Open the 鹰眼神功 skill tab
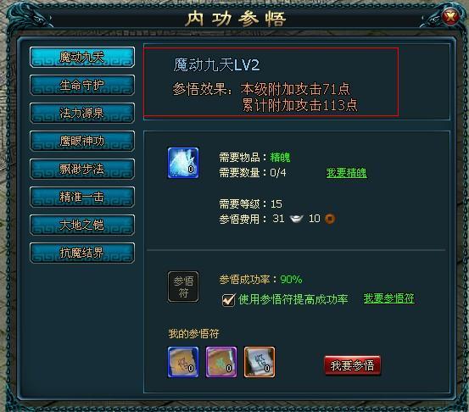 (x=82, y=141)
